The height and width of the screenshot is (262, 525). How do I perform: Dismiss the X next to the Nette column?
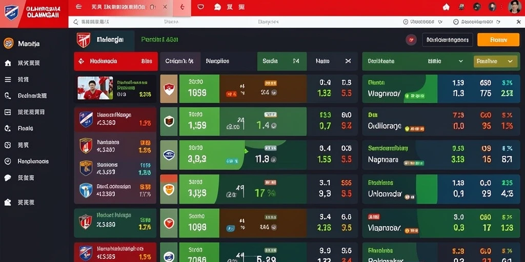pos(348,61)
